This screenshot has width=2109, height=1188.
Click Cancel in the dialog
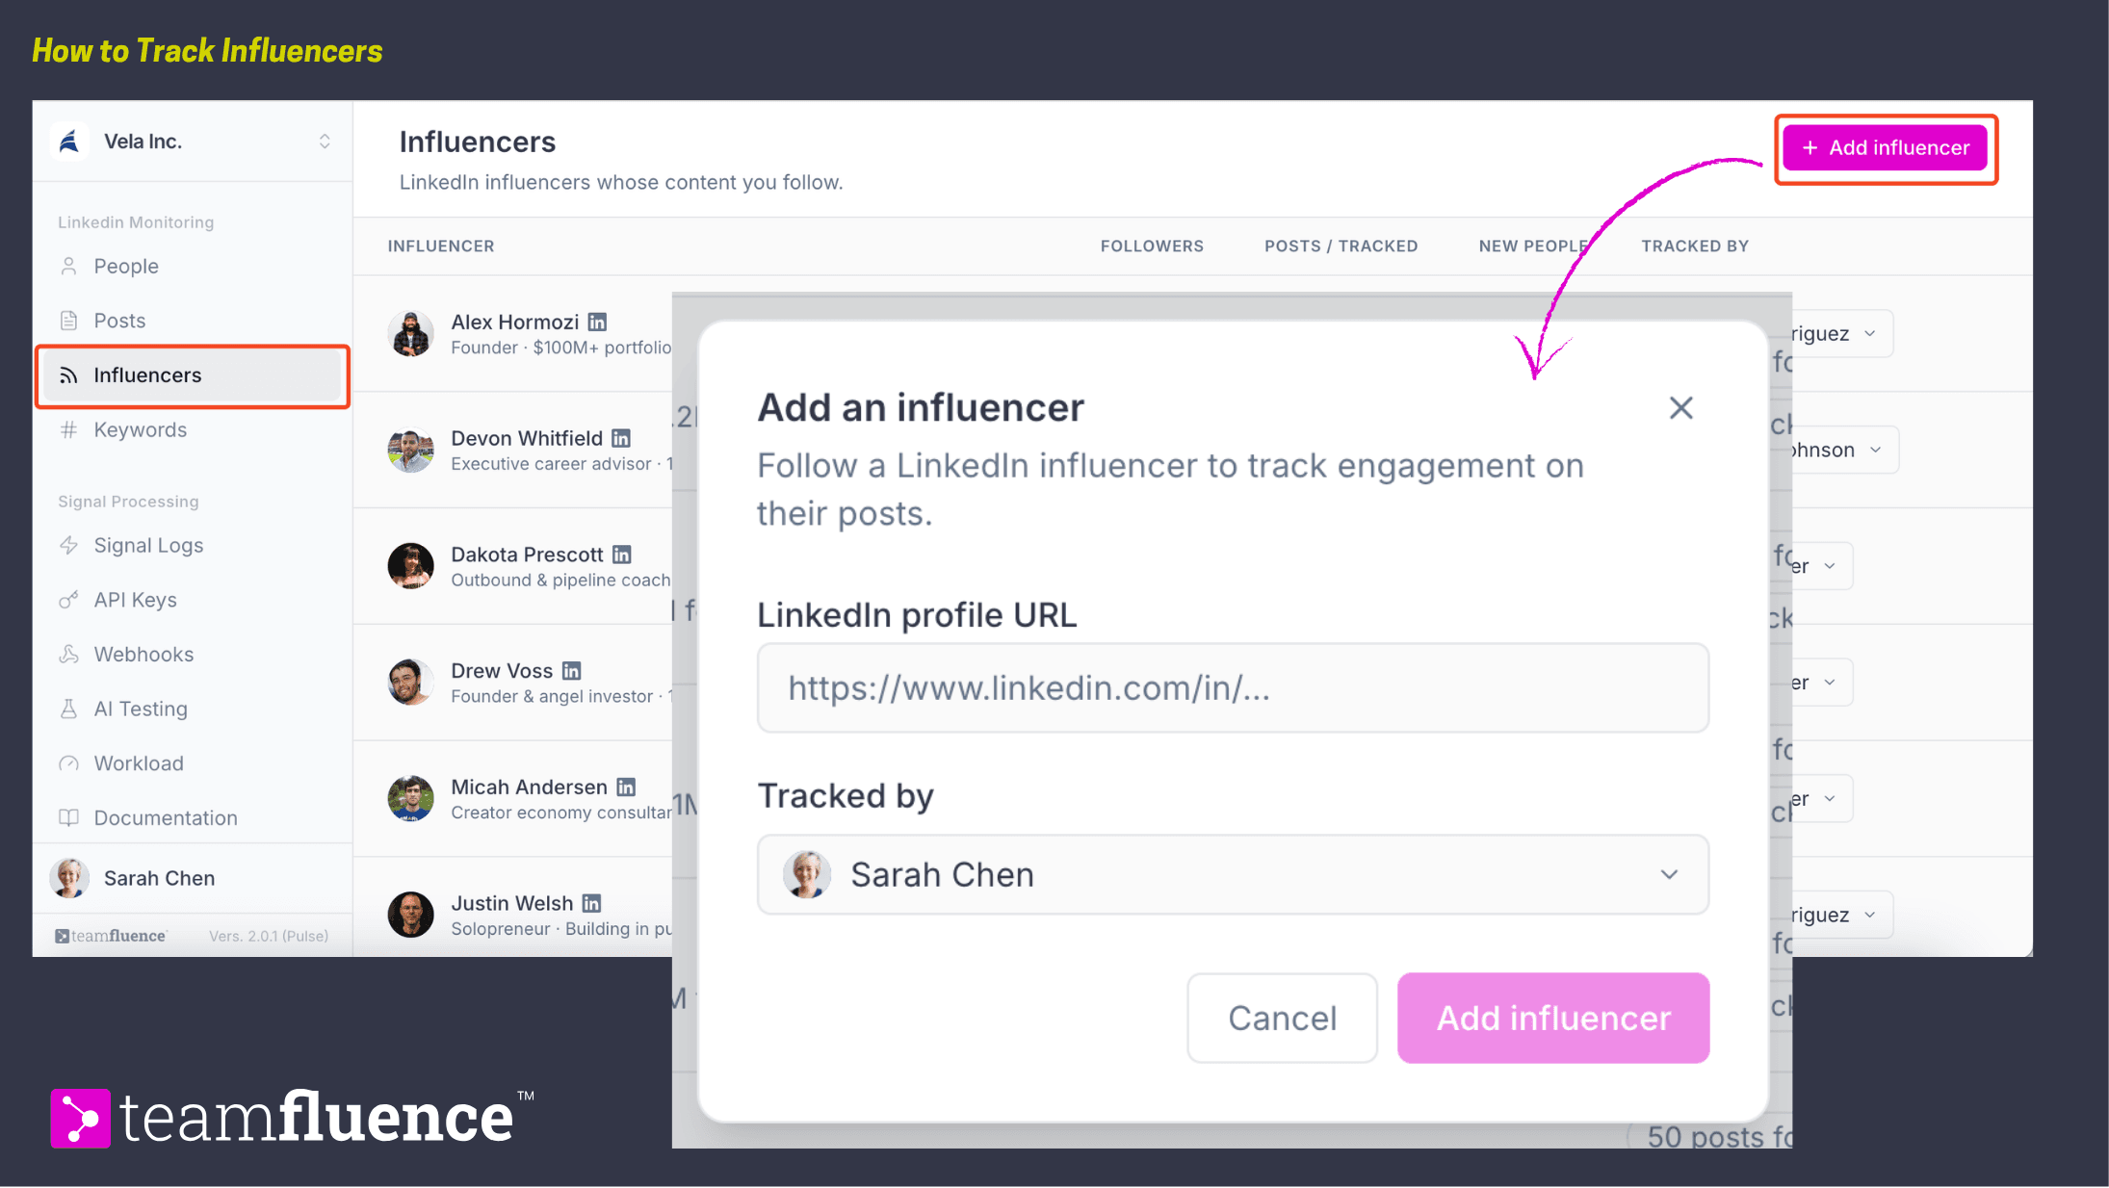point(1282,1018)
